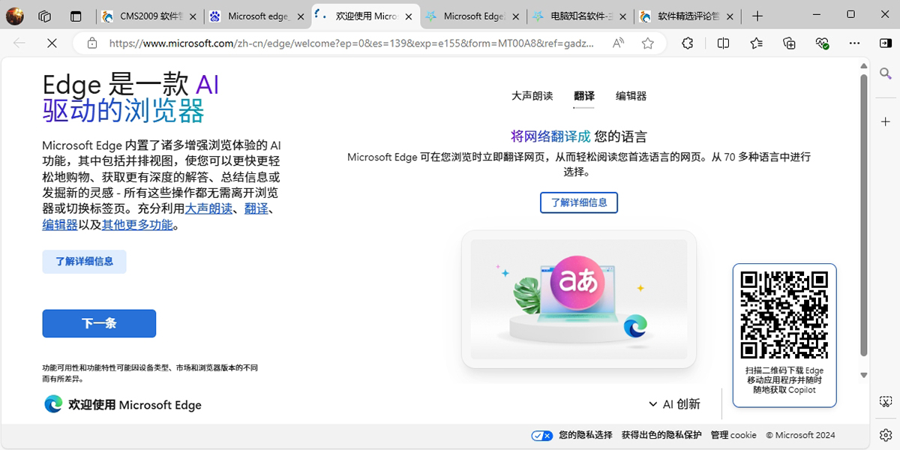View site information lock icon
This screenshot has width=900, height=450.
(92, 43)
